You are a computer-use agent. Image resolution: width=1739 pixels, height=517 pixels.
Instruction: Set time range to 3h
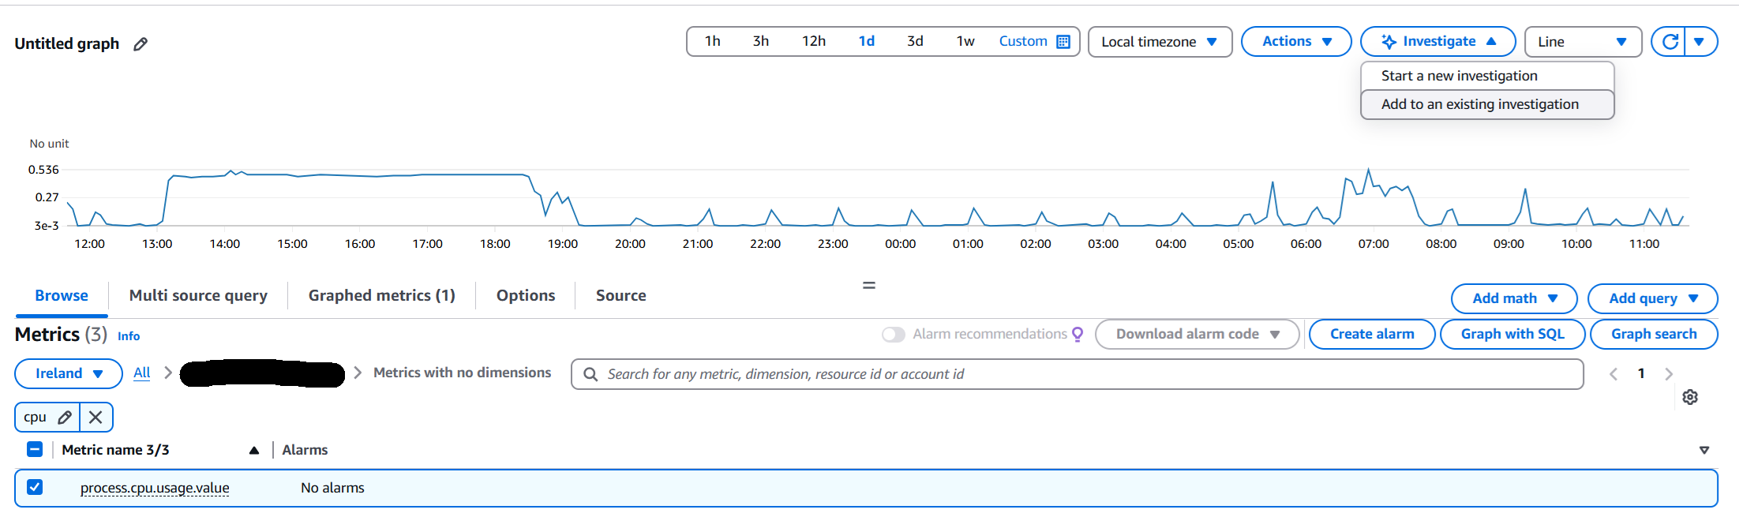(x=761, y=42)
